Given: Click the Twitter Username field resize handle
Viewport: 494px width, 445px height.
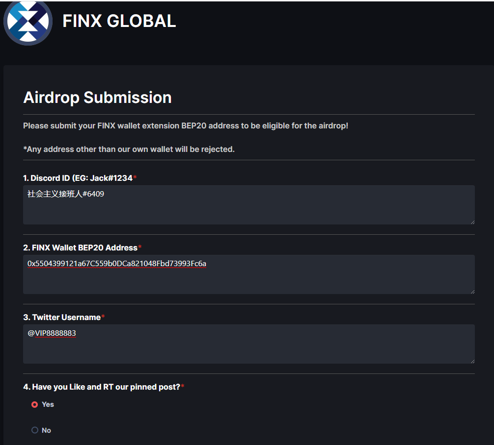Looking at the screenshot, I should (472, 361).
